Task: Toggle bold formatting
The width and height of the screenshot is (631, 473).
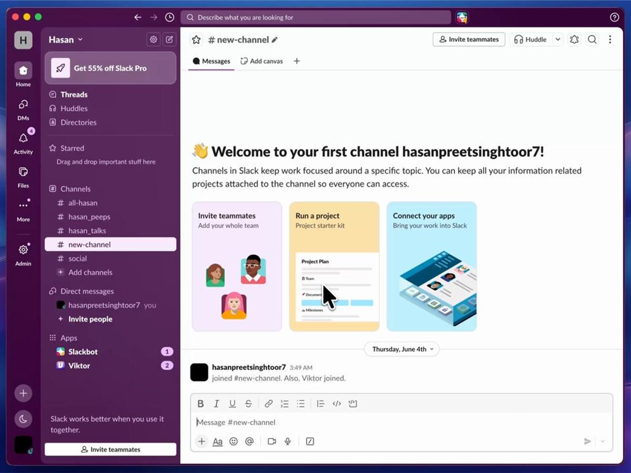Action: 200,404
